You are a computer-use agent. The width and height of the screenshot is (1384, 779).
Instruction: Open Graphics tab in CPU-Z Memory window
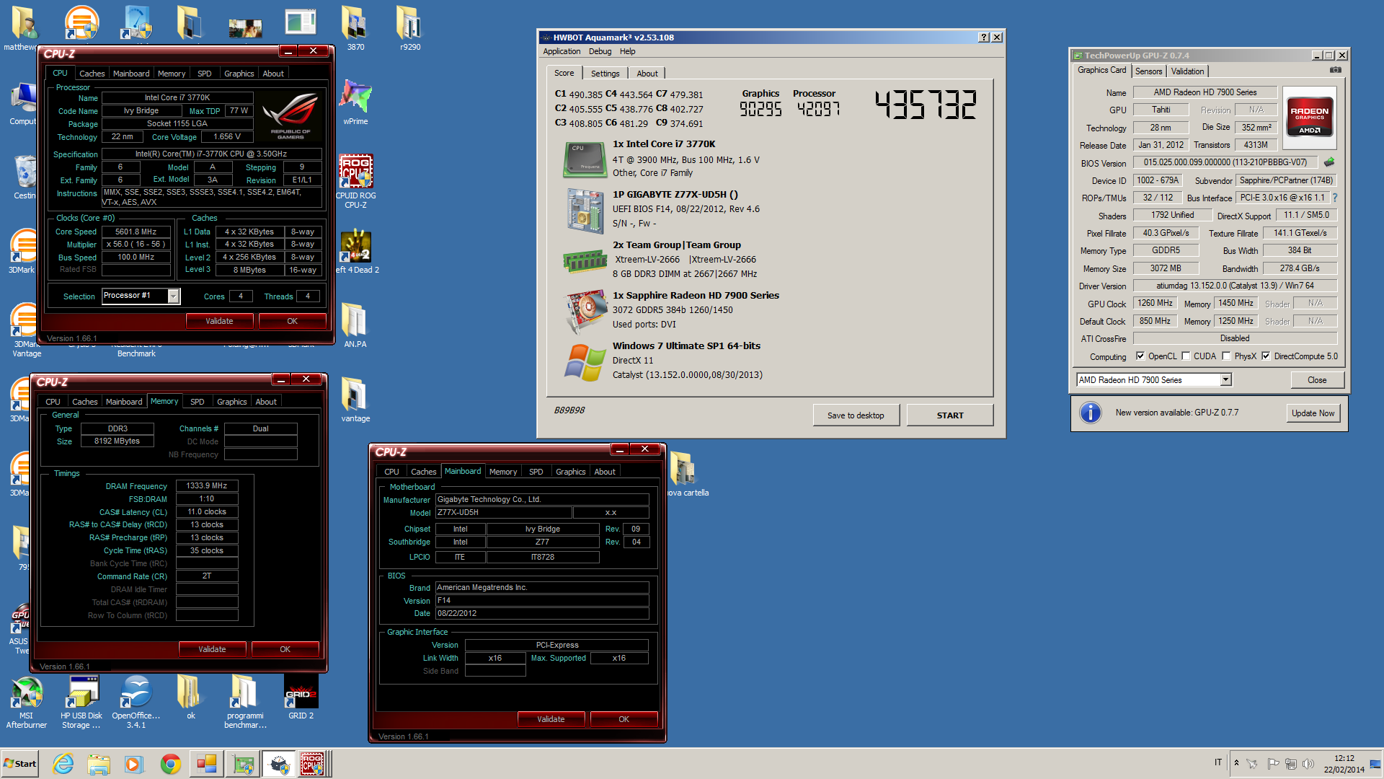[231, 402]
